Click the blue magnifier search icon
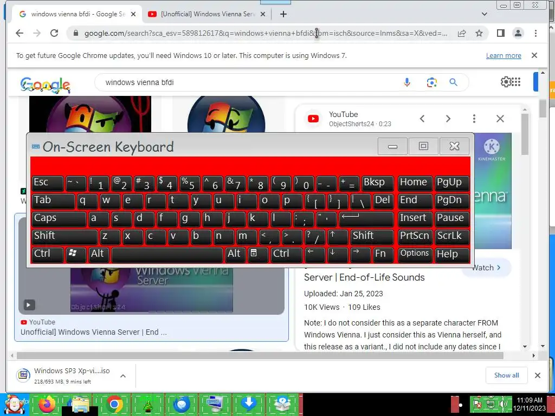 coord(454,82)
